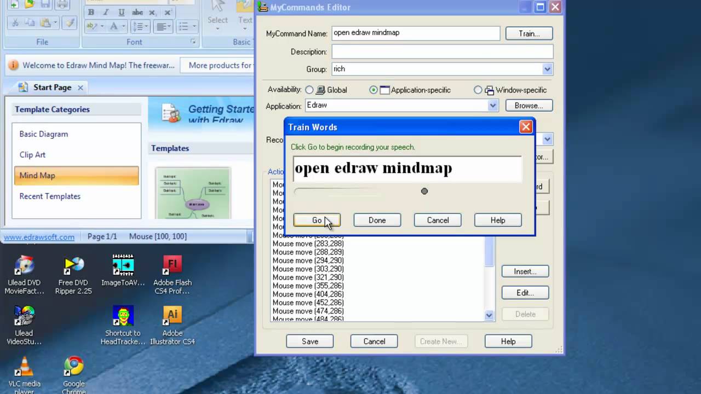The image size is (701, 394).
Task: Click the Insert... button
Action: click(x=525, y=271)
